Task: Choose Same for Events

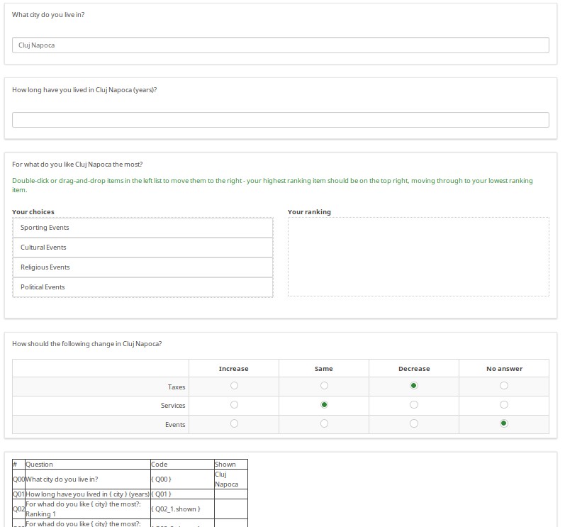Action: click(324, 423)
